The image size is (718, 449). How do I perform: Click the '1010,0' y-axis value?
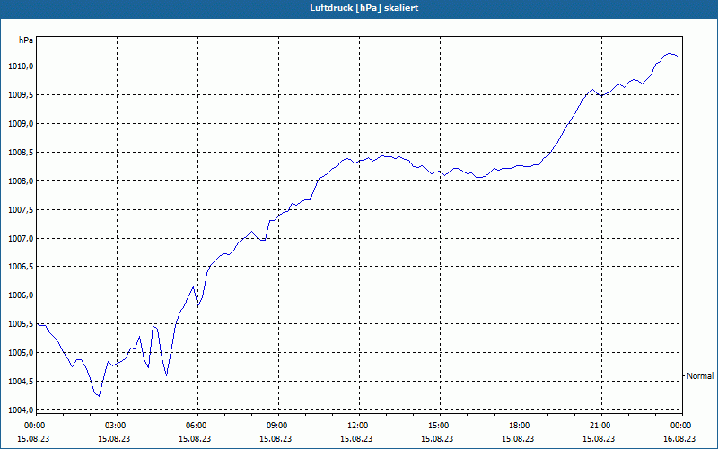21,66
